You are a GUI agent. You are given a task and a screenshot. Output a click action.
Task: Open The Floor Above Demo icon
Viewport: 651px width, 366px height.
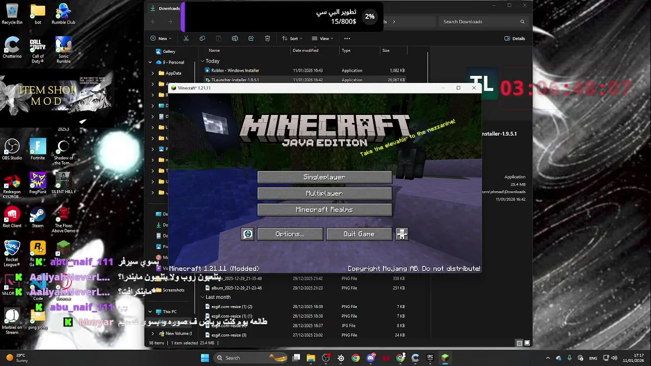tap(63, 220)
